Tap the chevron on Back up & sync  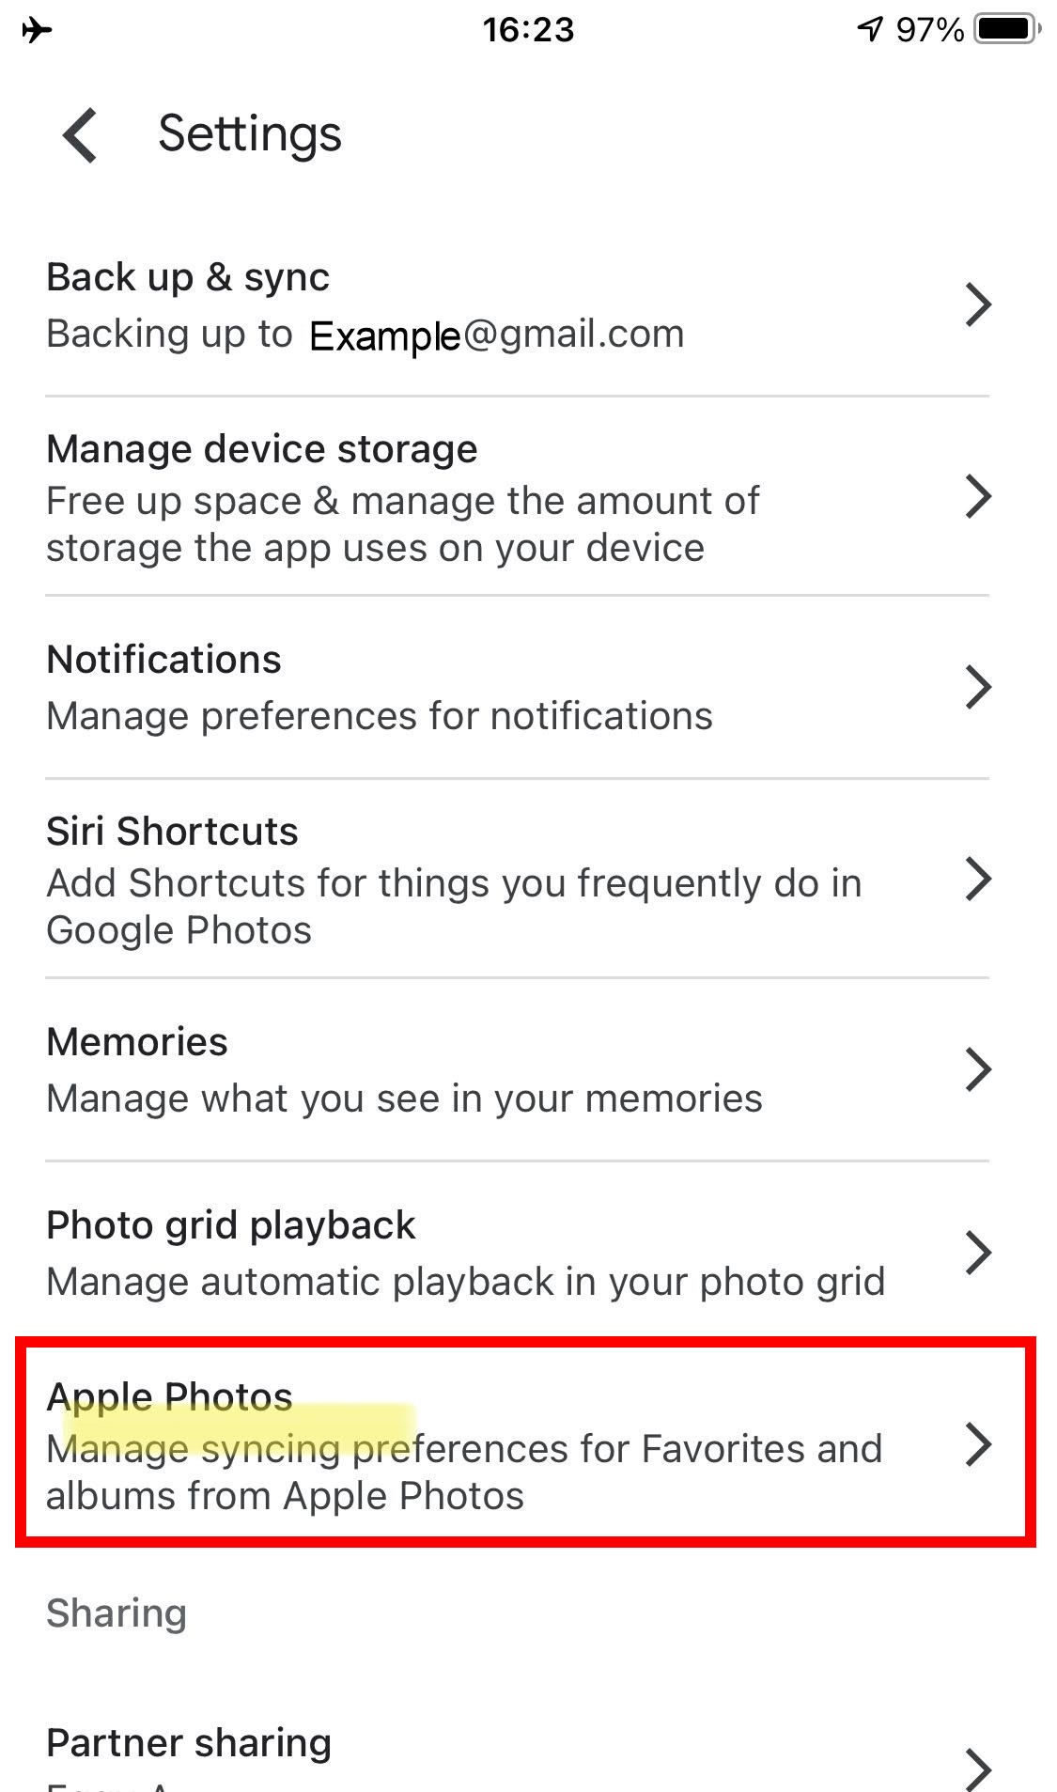[x=978, y=304]
